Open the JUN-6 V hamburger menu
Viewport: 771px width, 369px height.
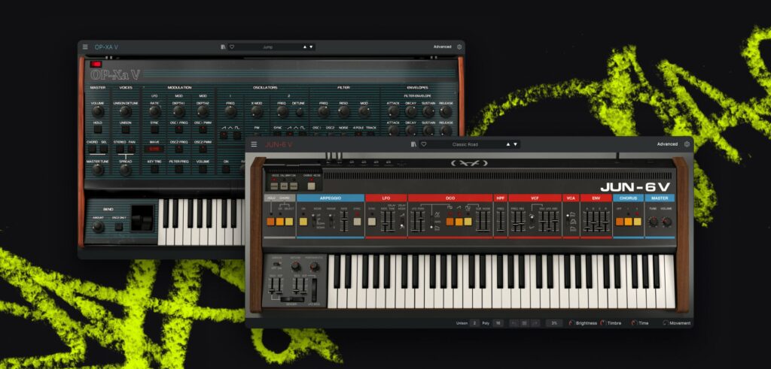click(x=254, y=144)
